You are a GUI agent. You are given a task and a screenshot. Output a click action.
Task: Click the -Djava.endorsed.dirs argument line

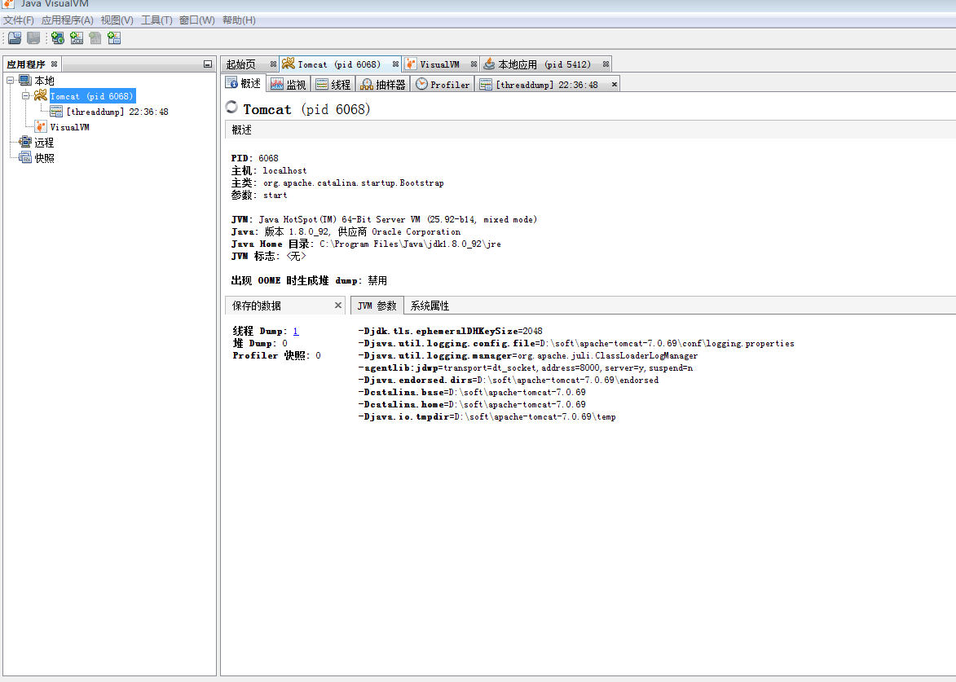click(x=509, y=380)
